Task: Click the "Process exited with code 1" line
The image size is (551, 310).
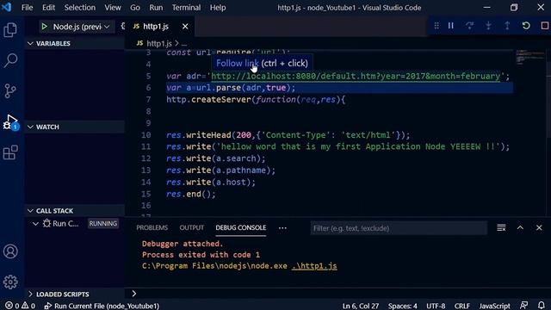Action: 201,255
